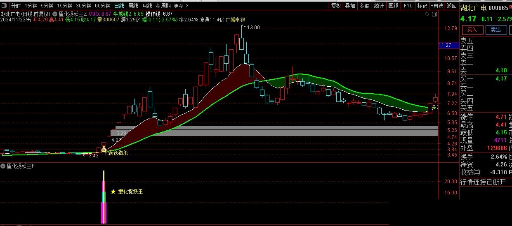
Task: Add stock via +自选 button
Action: pos(437,6)
